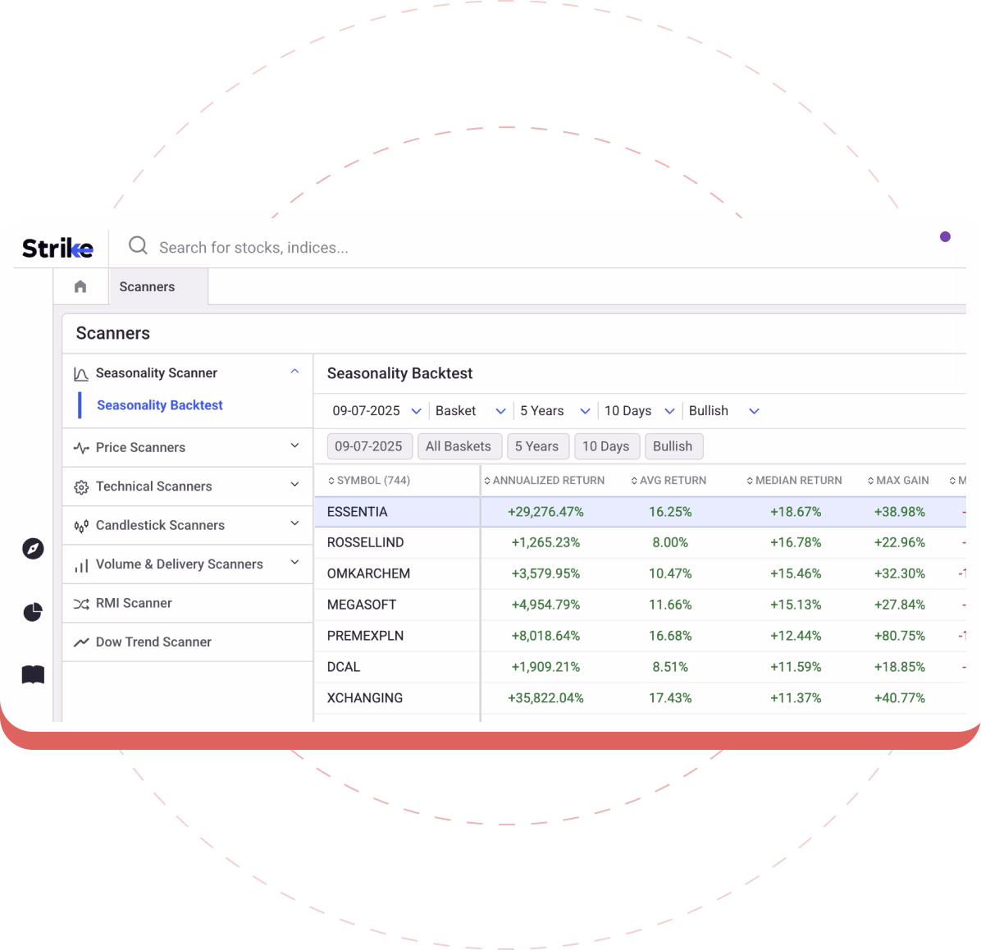Open the book icon in sidebar

pyautogui.click(x=33, y=675)
